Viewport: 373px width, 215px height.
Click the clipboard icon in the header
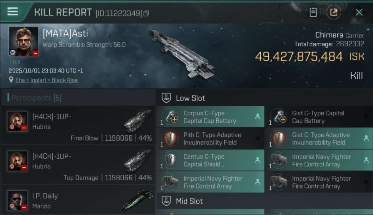(x=313, y=12)
